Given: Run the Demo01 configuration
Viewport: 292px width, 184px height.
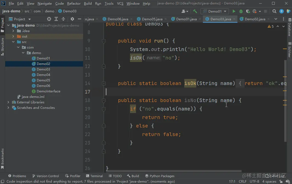Looking at the screenshot, I should [x=234, y=11].
